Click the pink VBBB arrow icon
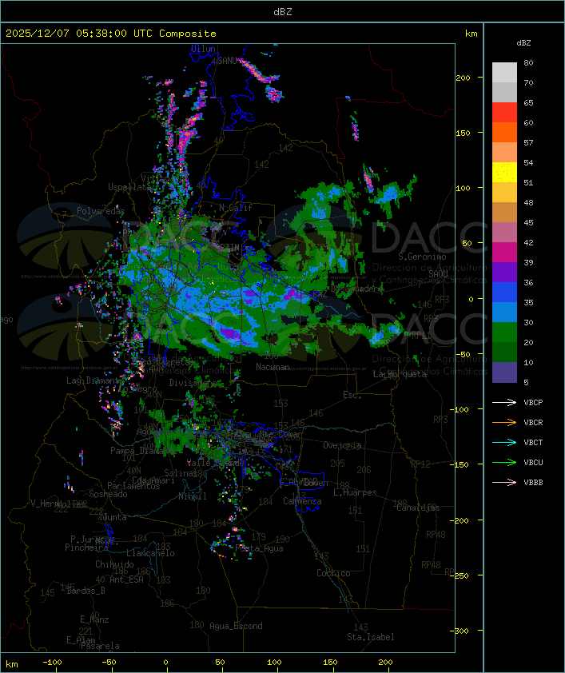Image resolution: width=565 pixels, height=673 pixels. pos(504,483)
